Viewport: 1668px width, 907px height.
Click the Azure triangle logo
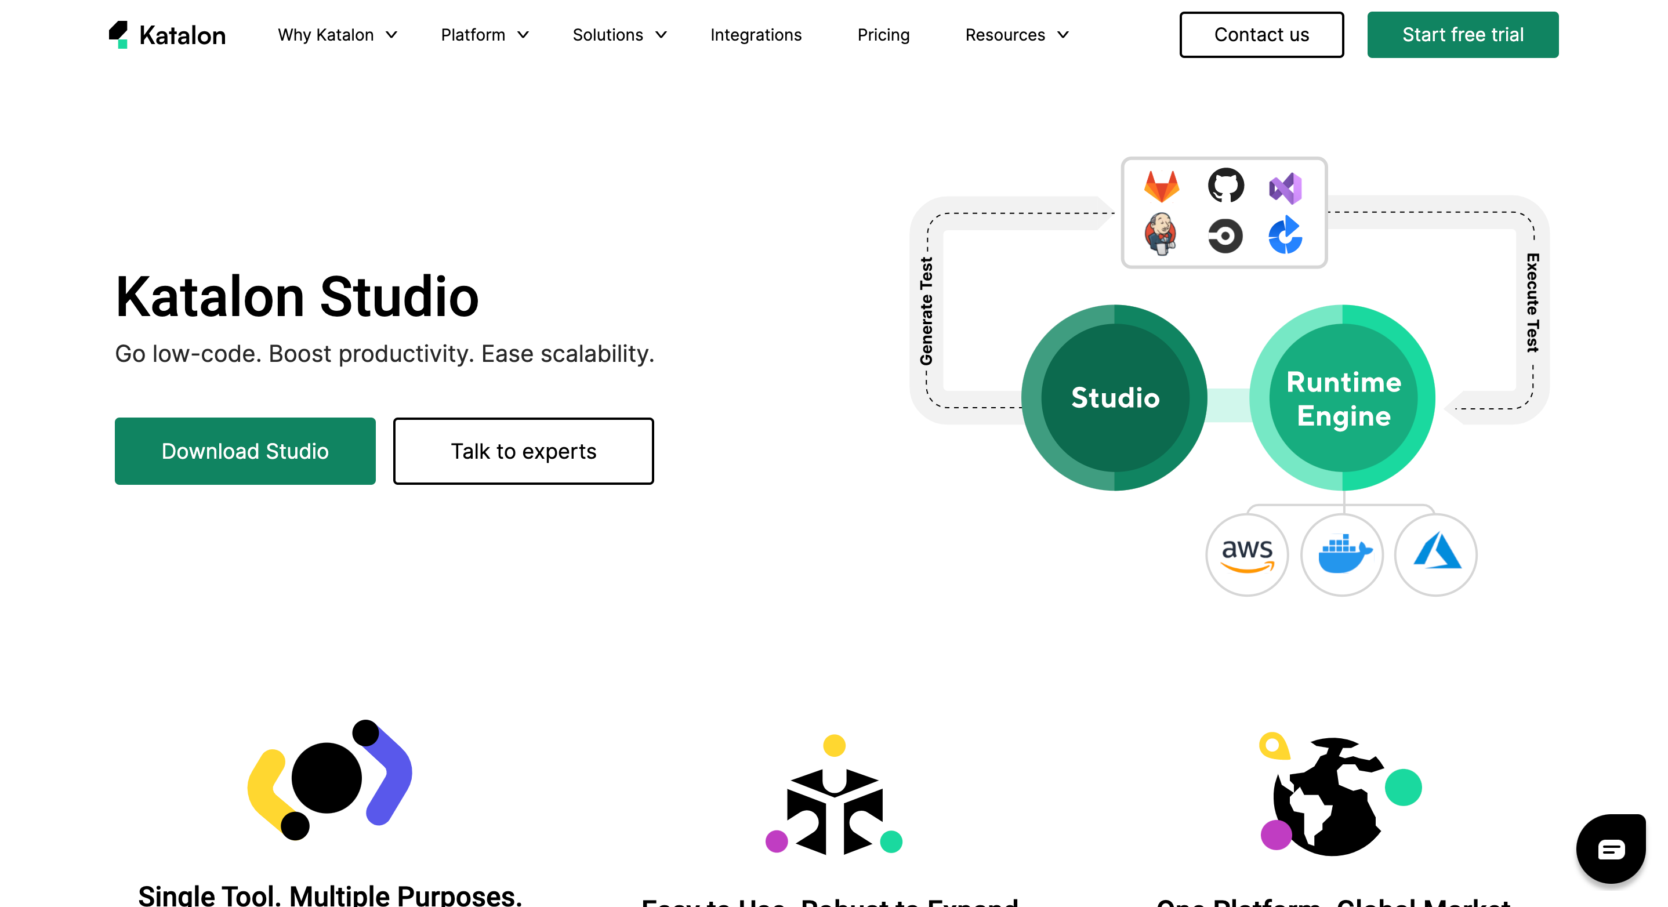click(1437, 551)
